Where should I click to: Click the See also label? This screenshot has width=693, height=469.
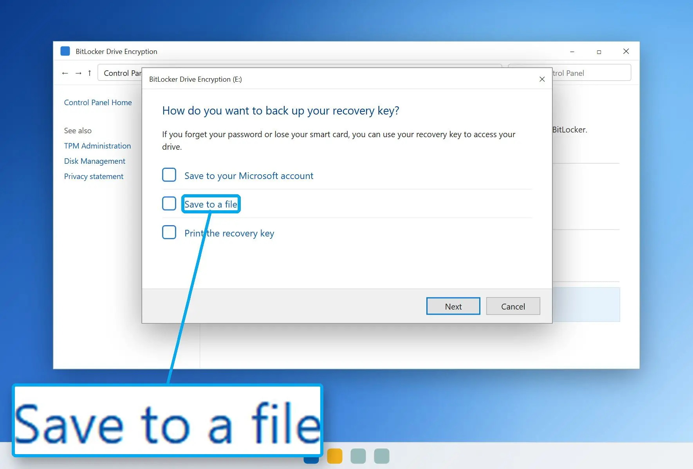(78, 131)
